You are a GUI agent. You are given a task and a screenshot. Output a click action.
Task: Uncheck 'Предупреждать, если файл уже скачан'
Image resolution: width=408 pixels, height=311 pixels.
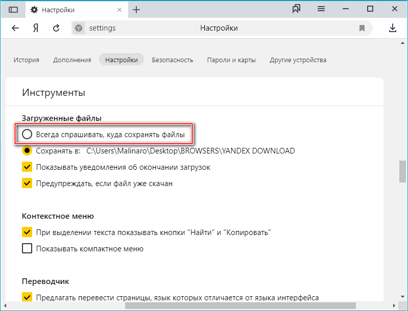[27, 184]
